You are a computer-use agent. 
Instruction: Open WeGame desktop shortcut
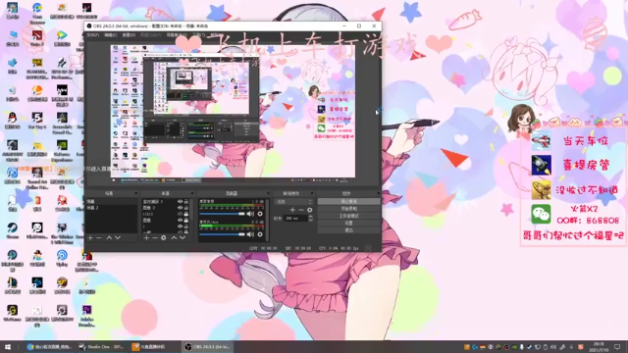click(13, 314)
